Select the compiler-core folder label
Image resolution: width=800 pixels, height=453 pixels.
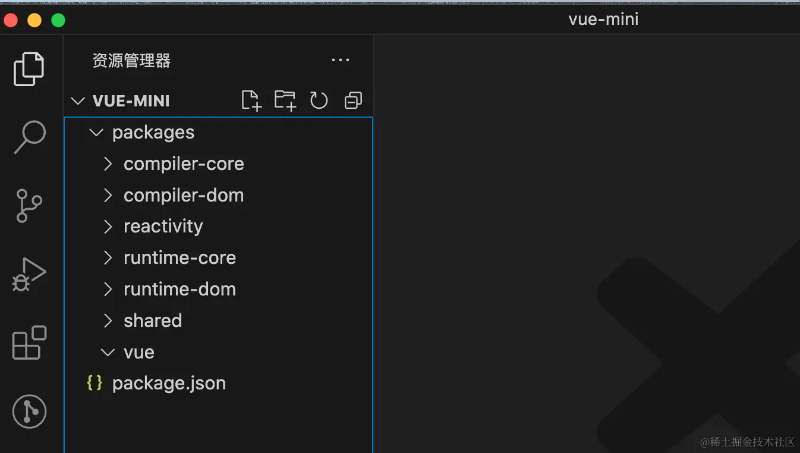[184, 164]
